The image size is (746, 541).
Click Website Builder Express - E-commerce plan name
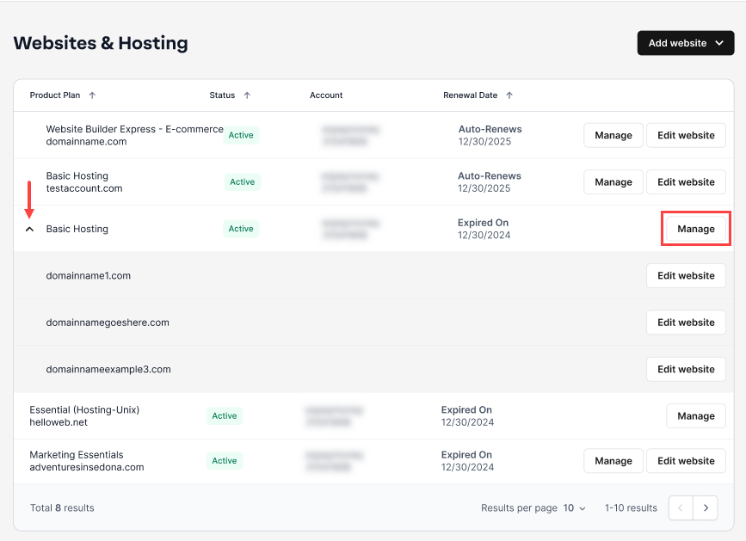point(134,129)
